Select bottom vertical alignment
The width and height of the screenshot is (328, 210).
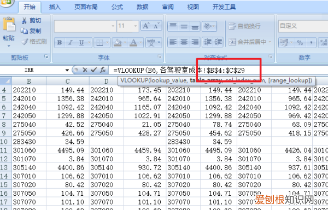click(195, 26)
